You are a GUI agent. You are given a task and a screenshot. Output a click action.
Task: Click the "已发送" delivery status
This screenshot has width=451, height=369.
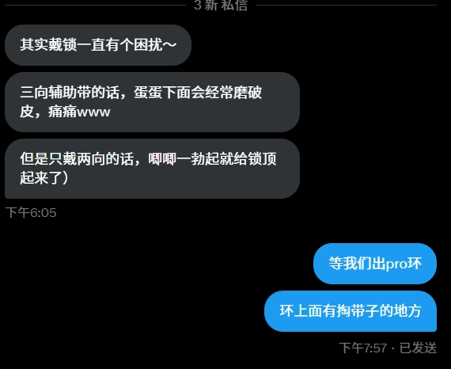[418, 348]
